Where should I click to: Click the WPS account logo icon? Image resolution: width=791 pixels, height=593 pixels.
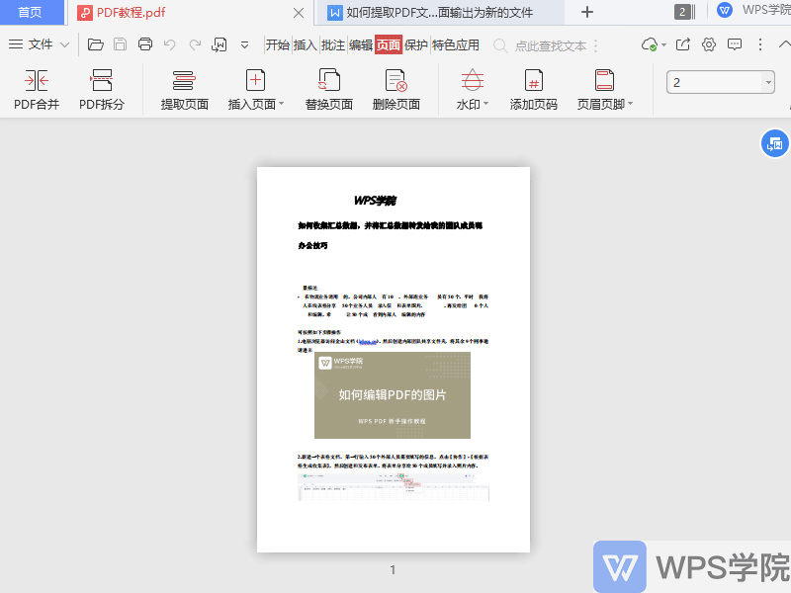click(x=725, y=10)
